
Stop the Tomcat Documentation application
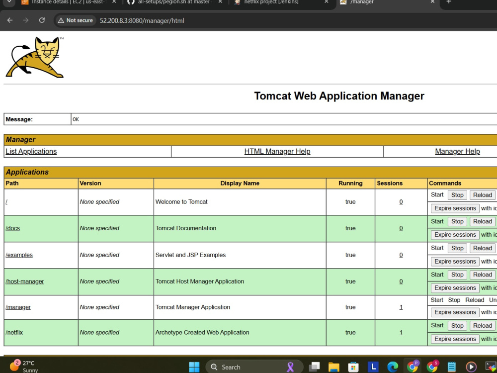(x=457, y=221)
